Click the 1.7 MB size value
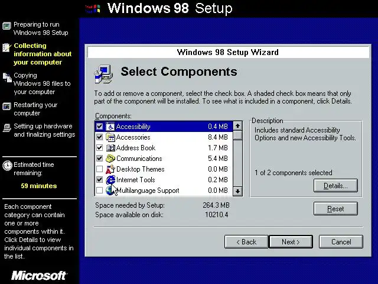This screenshot has width=378, height=284. point(218,148)
